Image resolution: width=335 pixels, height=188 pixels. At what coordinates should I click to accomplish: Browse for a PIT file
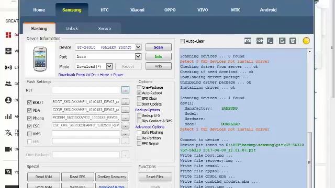126,90
